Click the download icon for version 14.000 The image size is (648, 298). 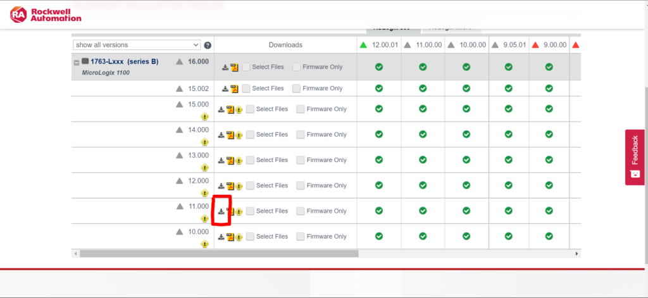click(221, 135)
